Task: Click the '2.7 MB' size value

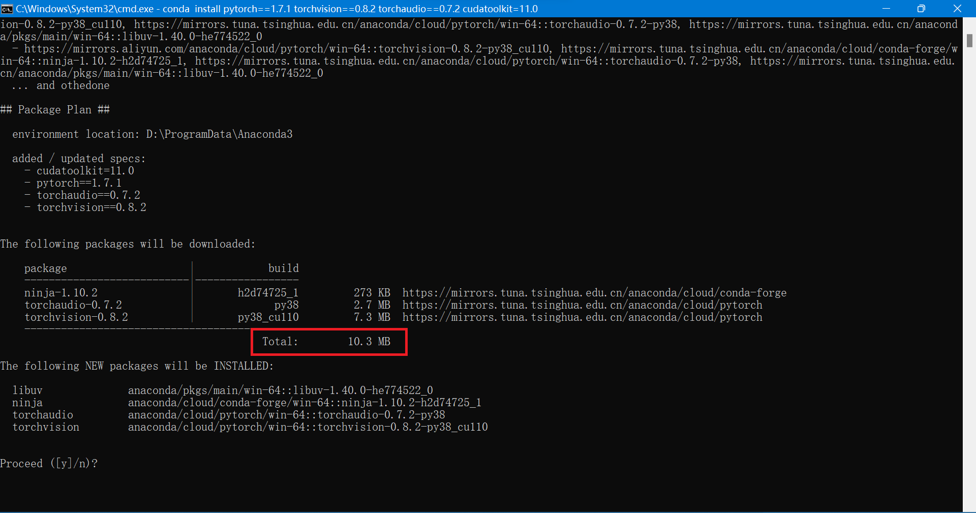Action: (372, 305)
